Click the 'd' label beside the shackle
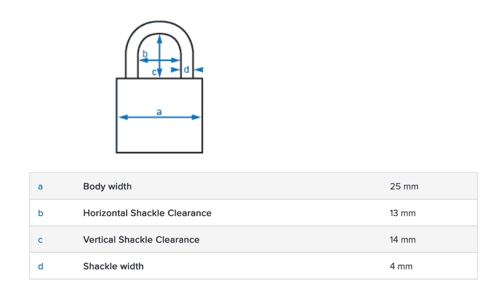Viewport: 493px width, 292px height. point(186,70)
